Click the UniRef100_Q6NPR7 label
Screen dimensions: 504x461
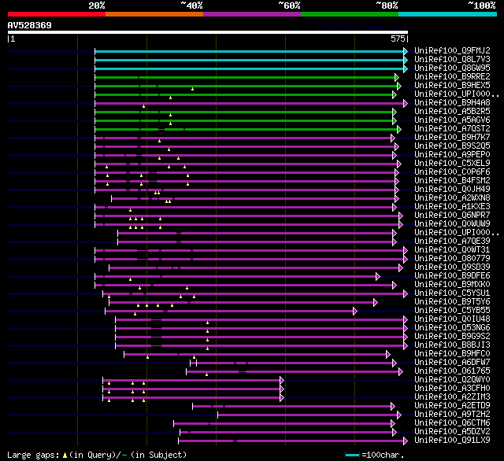[x=452, y=215]
